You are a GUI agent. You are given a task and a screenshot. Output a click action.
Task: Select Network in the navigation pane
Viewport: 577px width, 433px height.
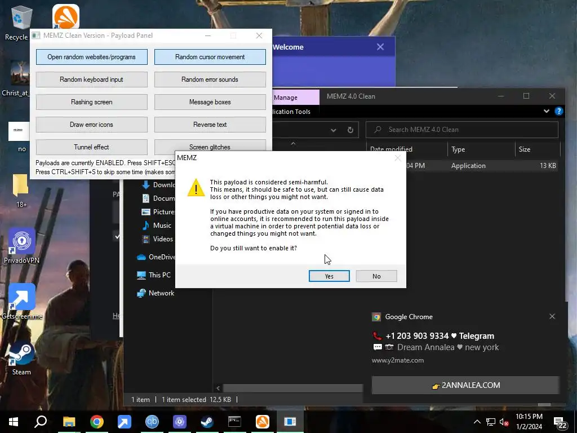pyautogui.click(x=156, y=293)
